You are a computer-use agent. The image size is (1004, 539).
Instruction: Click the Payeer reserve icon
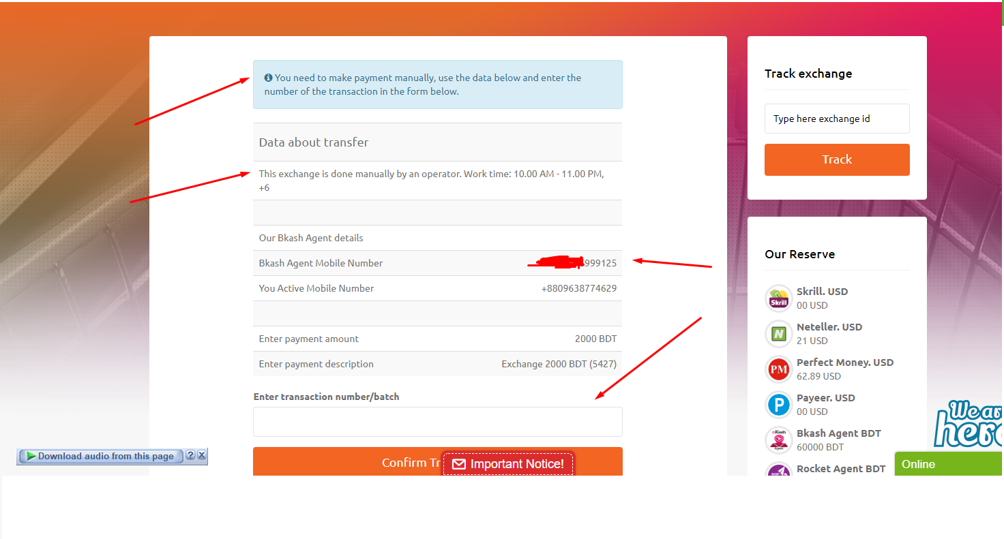(x=778, y=405)
